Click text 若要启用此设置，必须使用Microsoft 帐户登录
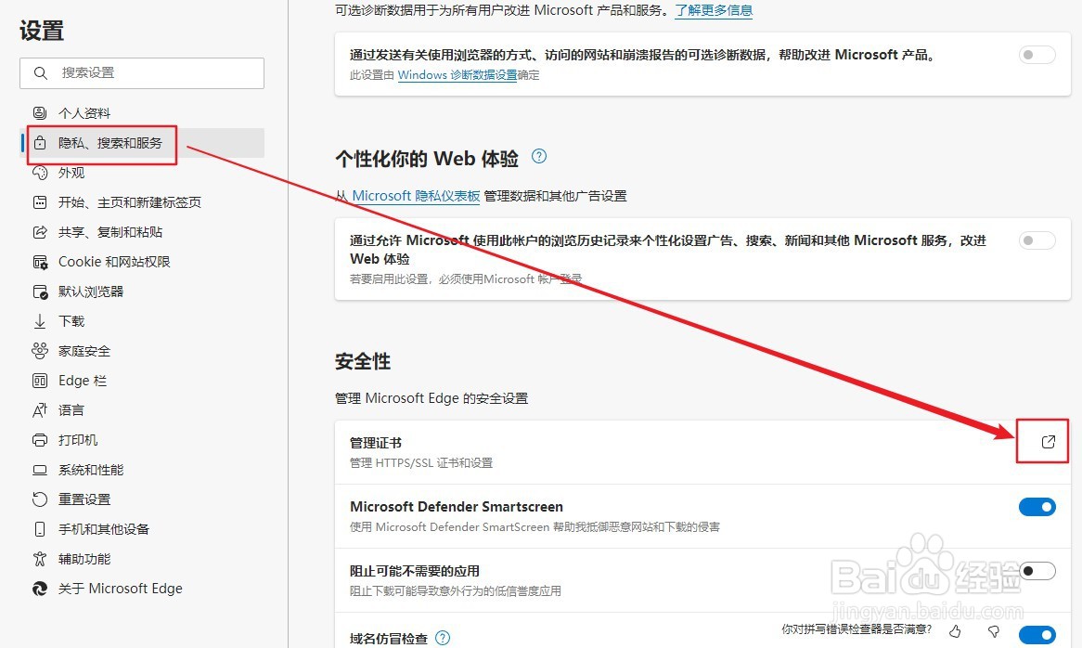Viewport: 1082px width, 648px height. tap(466, 279)
